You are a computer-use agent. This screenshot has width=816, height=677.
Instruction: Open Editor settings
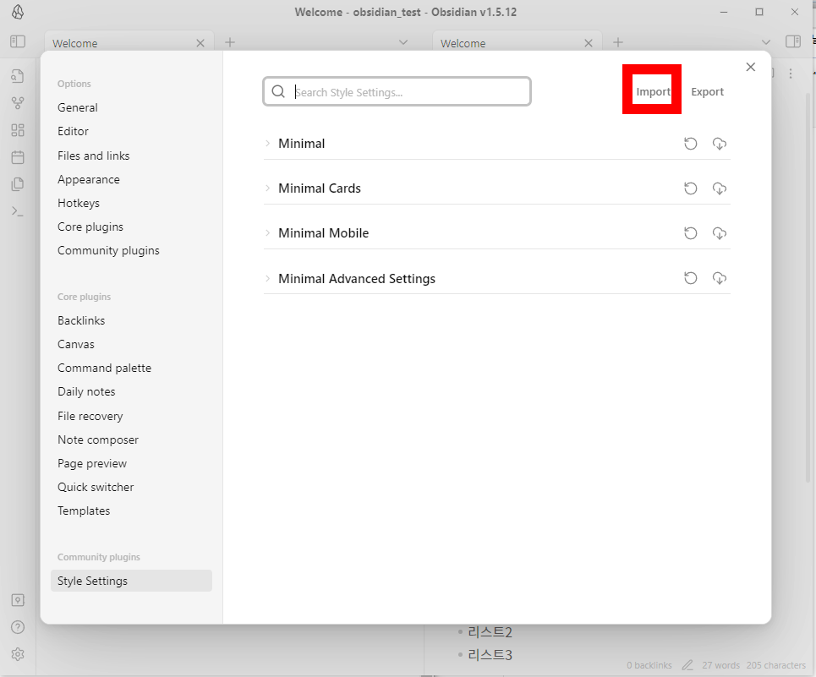pyautogui.click(x=73, y=132)
